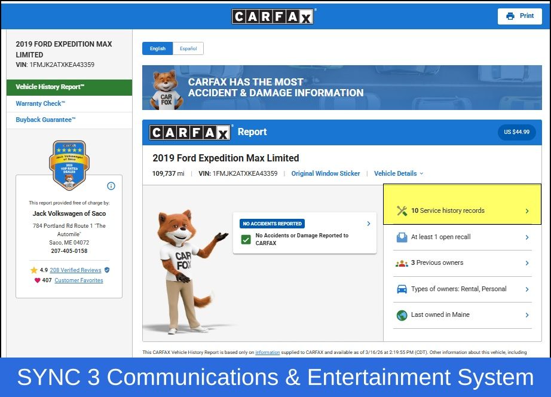Click the open recall car icon
Viewport: 551px width, 397px height.
coord(402,237)
